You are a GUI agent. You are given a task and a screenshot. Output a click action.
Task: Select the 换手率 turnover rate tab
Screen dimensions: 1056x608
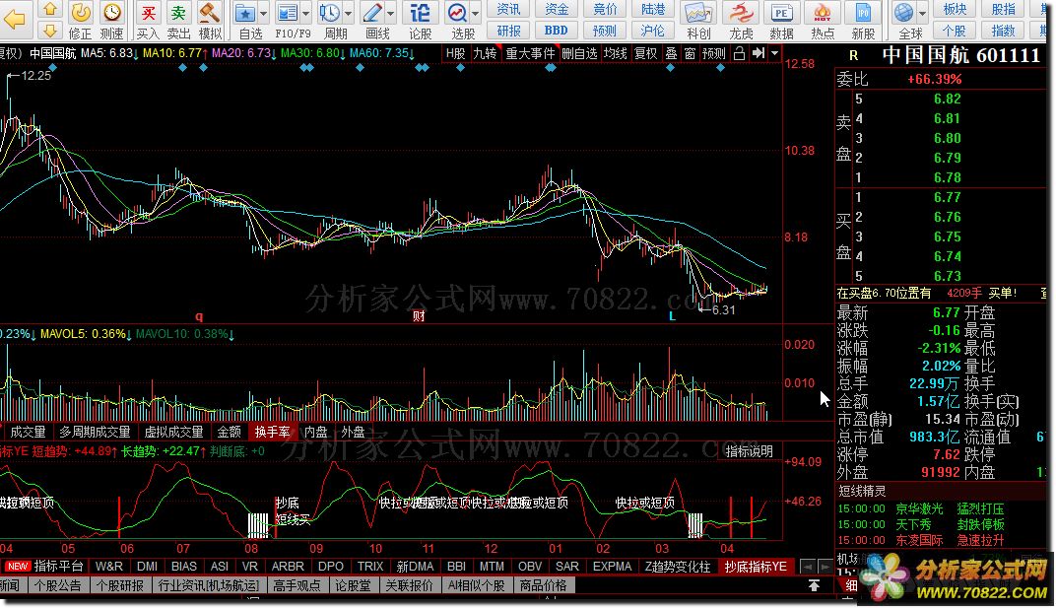coord(272,432)
